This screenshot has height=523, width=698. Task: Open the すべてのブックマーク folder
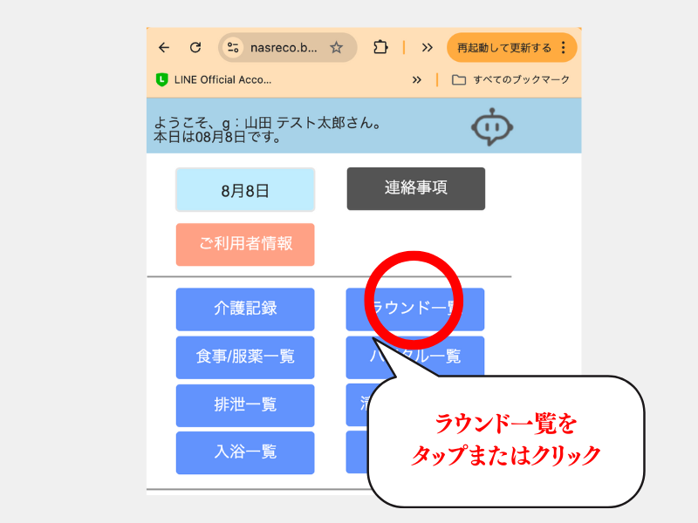coord(510,79)
